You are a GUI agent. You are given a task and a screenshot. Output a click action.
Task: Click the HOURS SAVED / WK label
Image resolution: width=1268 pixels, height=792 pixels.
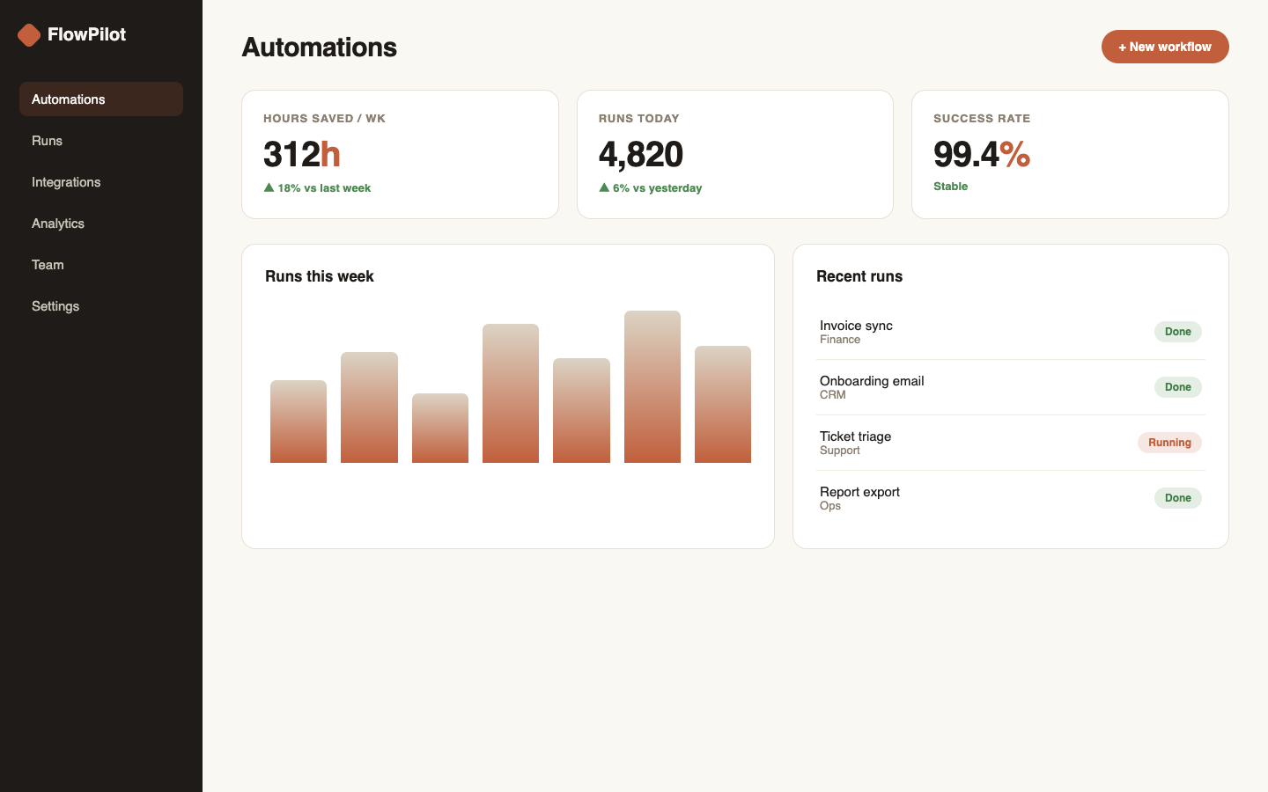[324, 119]
